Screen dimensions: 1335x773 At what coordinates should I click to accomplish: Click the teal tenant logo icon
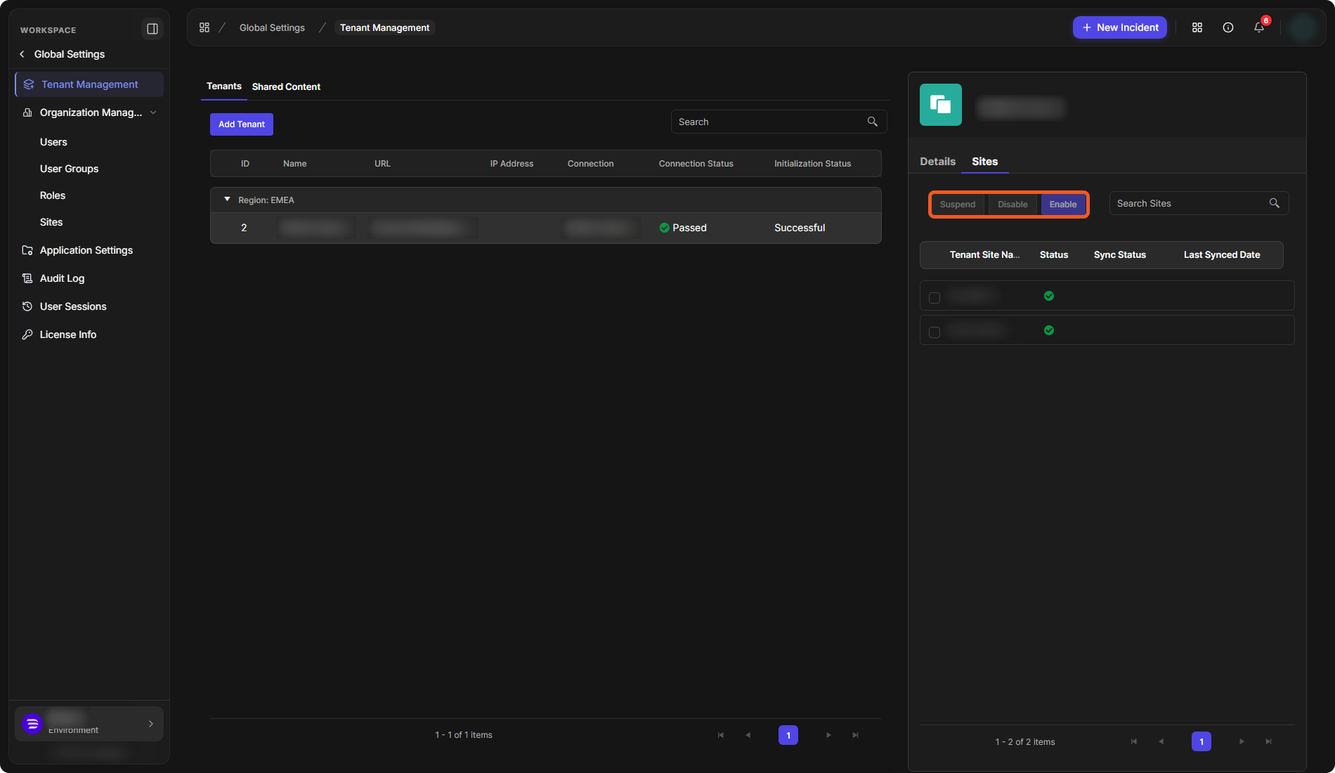[941, 105]
